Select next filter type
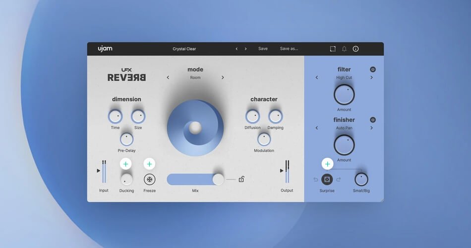 click(x=371, y=77)
